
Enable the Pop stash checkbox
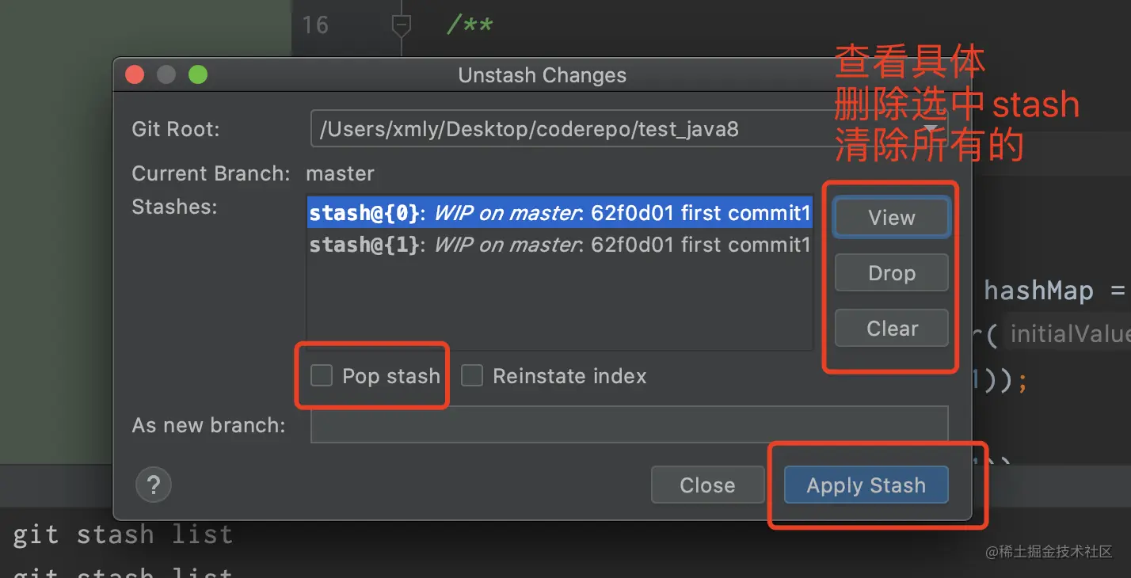point(322,375)
